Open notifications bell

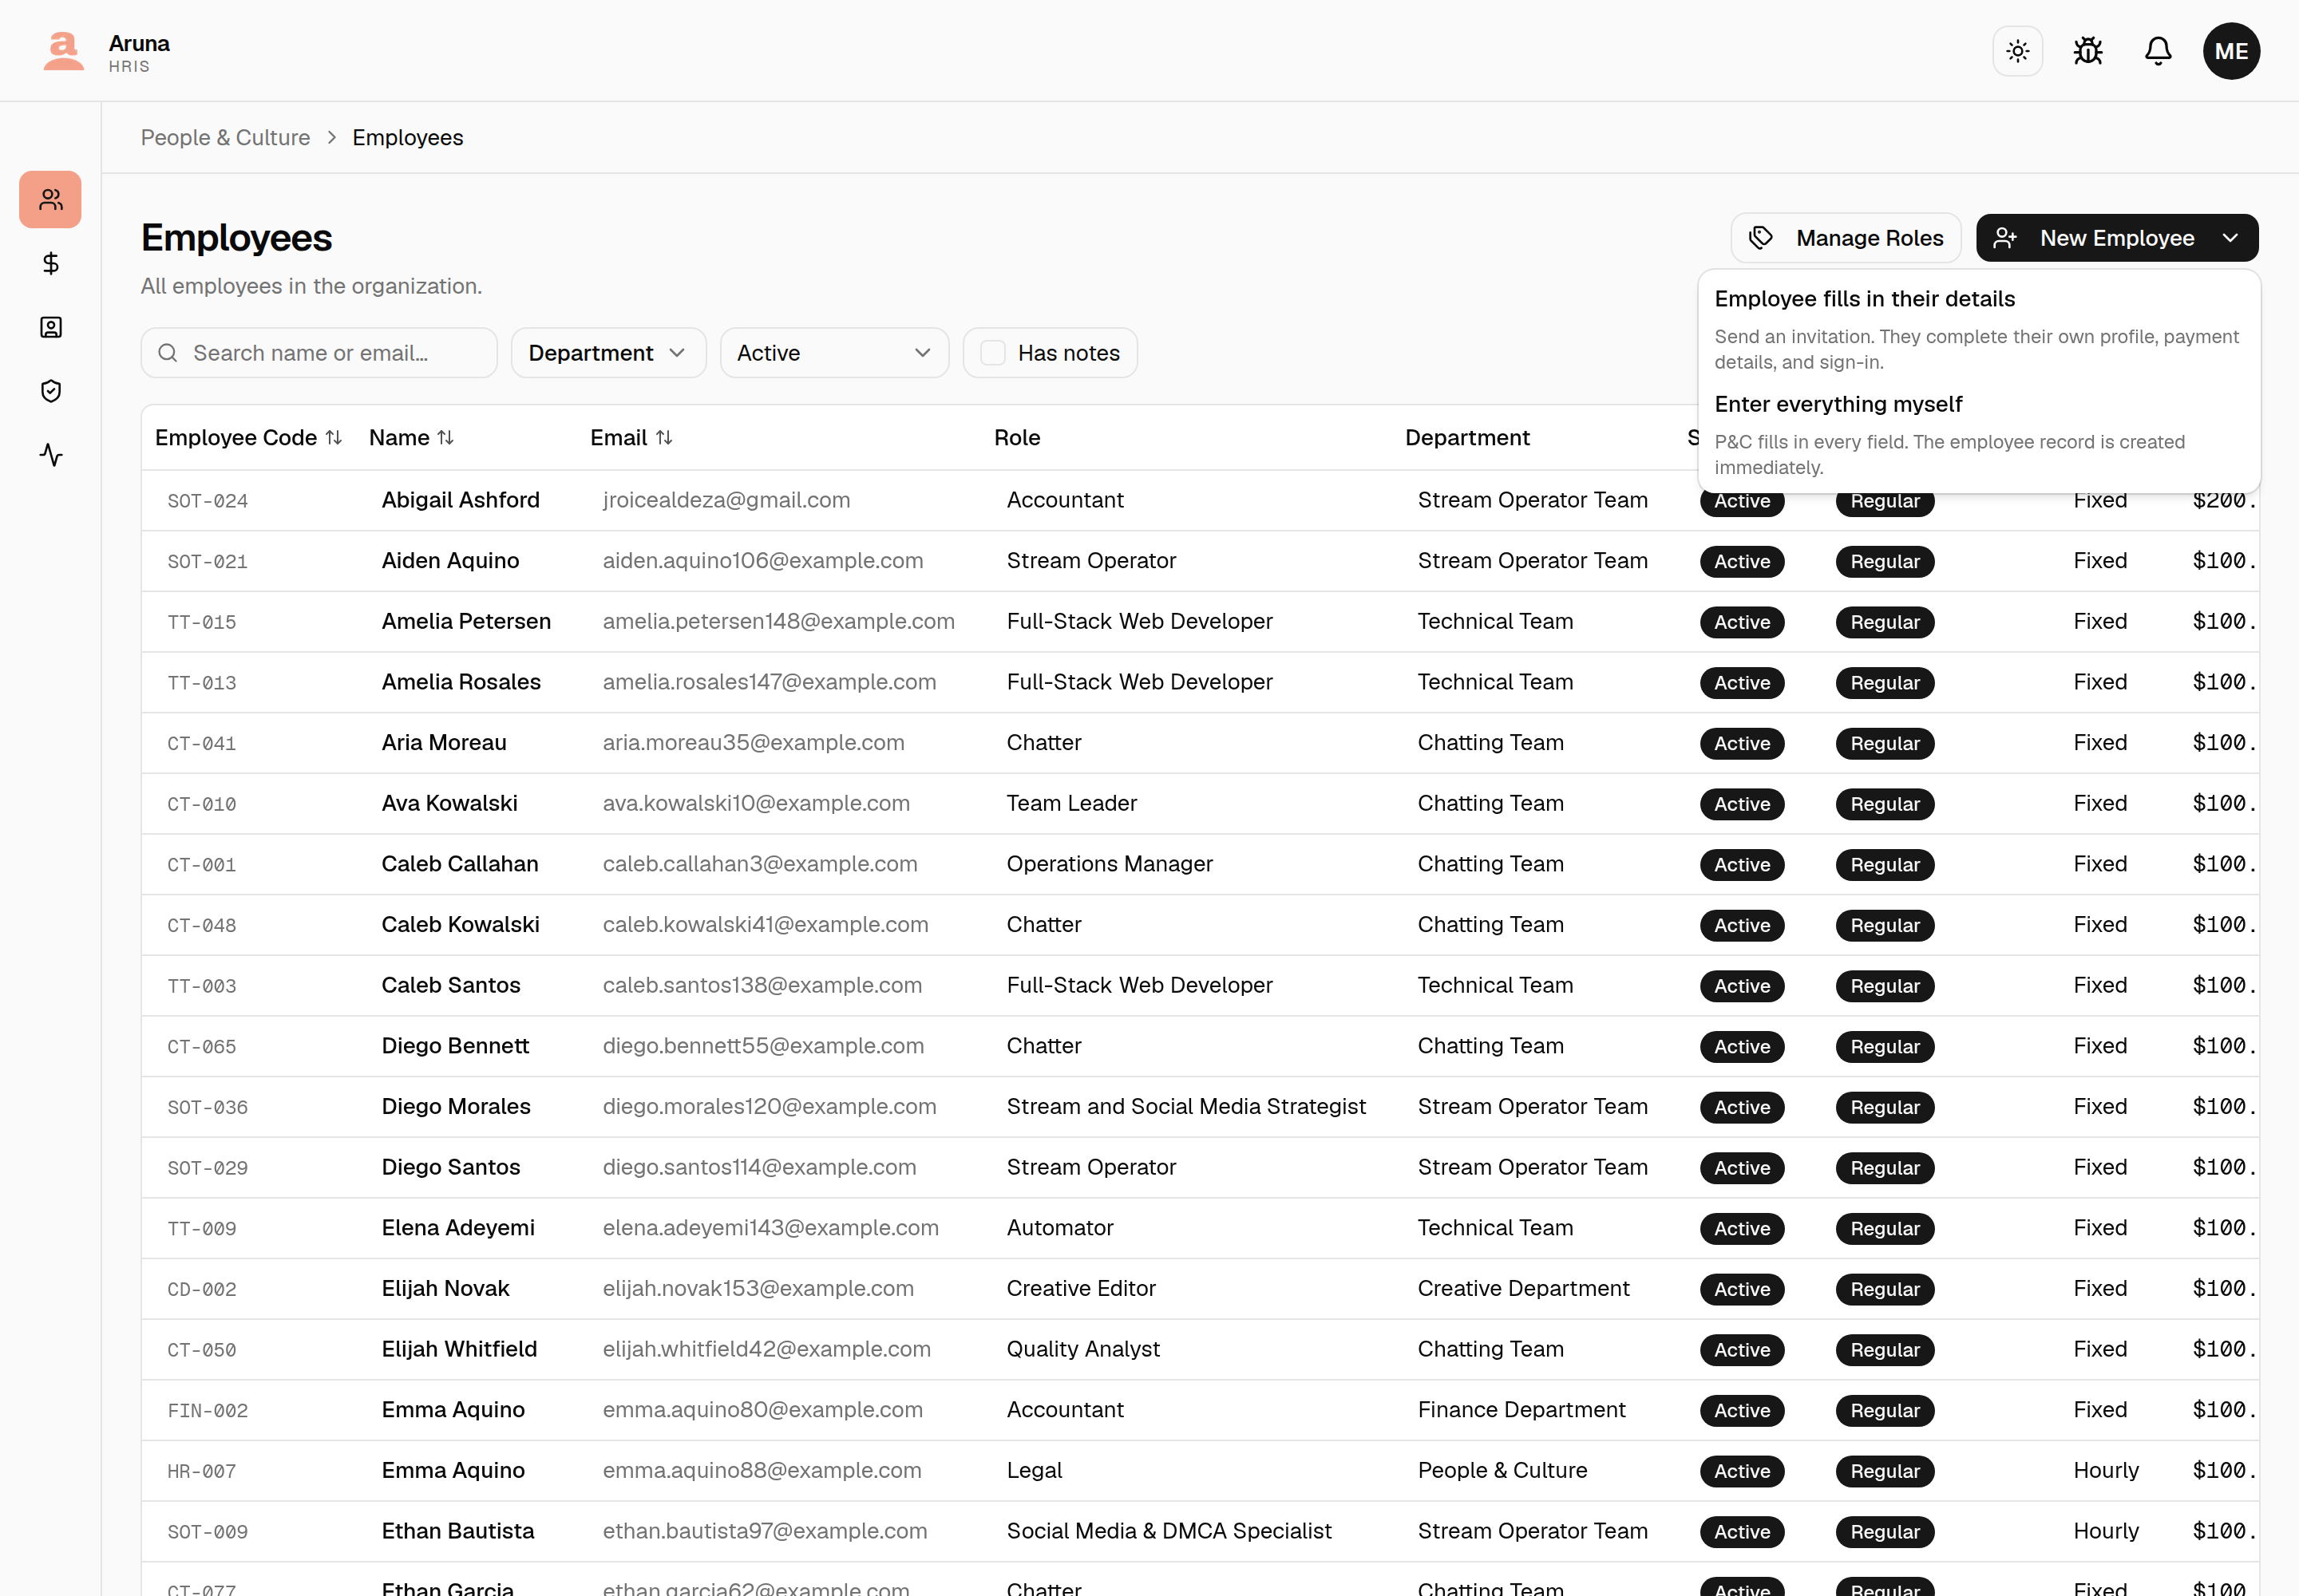pos(2158,51)
